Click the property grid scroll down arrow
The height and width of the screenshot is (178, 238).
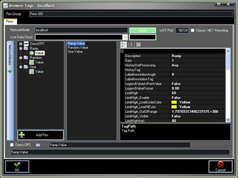pyautogui.click(x=228, y=120)
